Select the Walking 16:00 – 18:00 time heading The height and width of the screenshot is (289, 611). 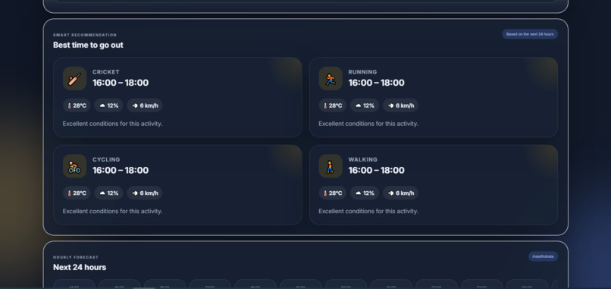[x=377, y=171]
